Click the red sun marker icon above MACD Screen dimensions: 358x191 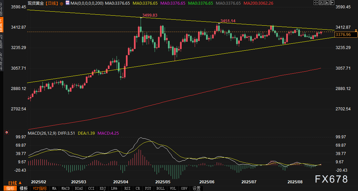(x=6, y=132)
